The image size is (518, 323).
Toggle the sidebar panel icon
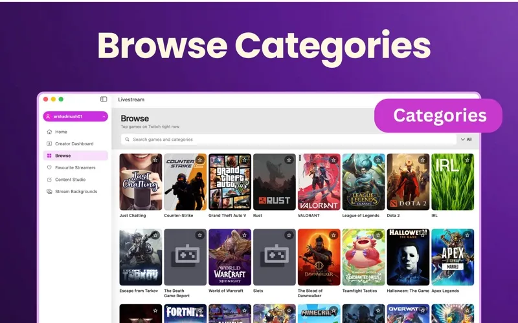tap(104, 99)
